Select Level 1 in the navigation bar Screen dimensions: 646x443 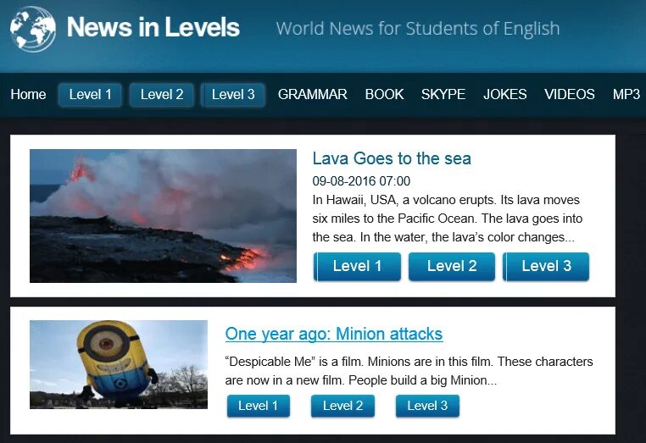pos(90,95)
